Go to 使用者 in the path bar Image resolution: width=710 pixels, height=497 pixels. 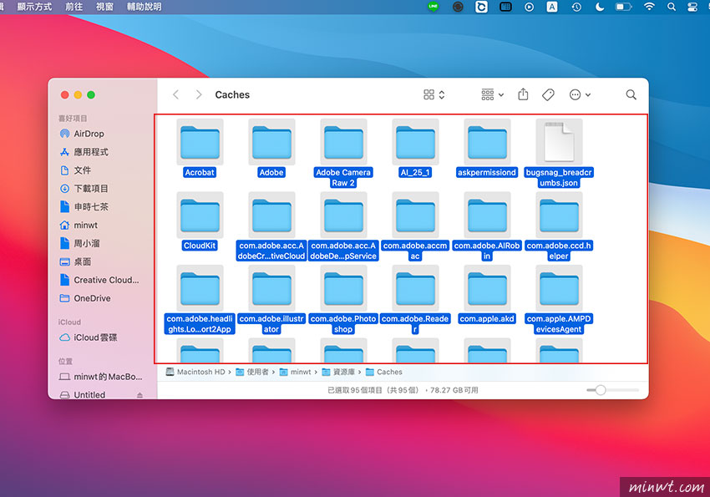click(x=252, y=372)
